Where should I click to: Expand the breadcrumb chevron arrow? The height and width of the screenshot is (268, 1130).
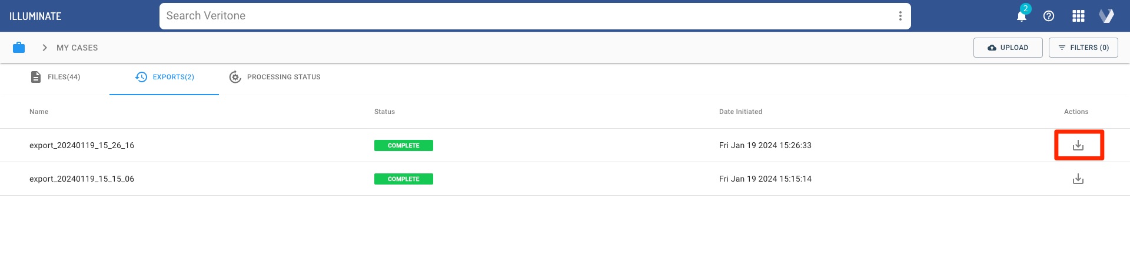[44, 48]
